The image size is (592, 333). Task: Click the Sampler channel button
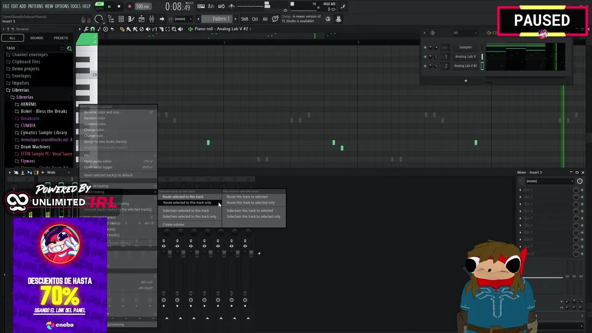pyautogui.click(x=465, y=47)
